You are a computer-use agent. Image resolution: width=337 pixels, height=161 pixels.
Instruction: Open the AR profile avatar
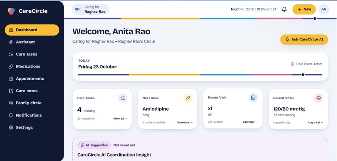[324, 9]
